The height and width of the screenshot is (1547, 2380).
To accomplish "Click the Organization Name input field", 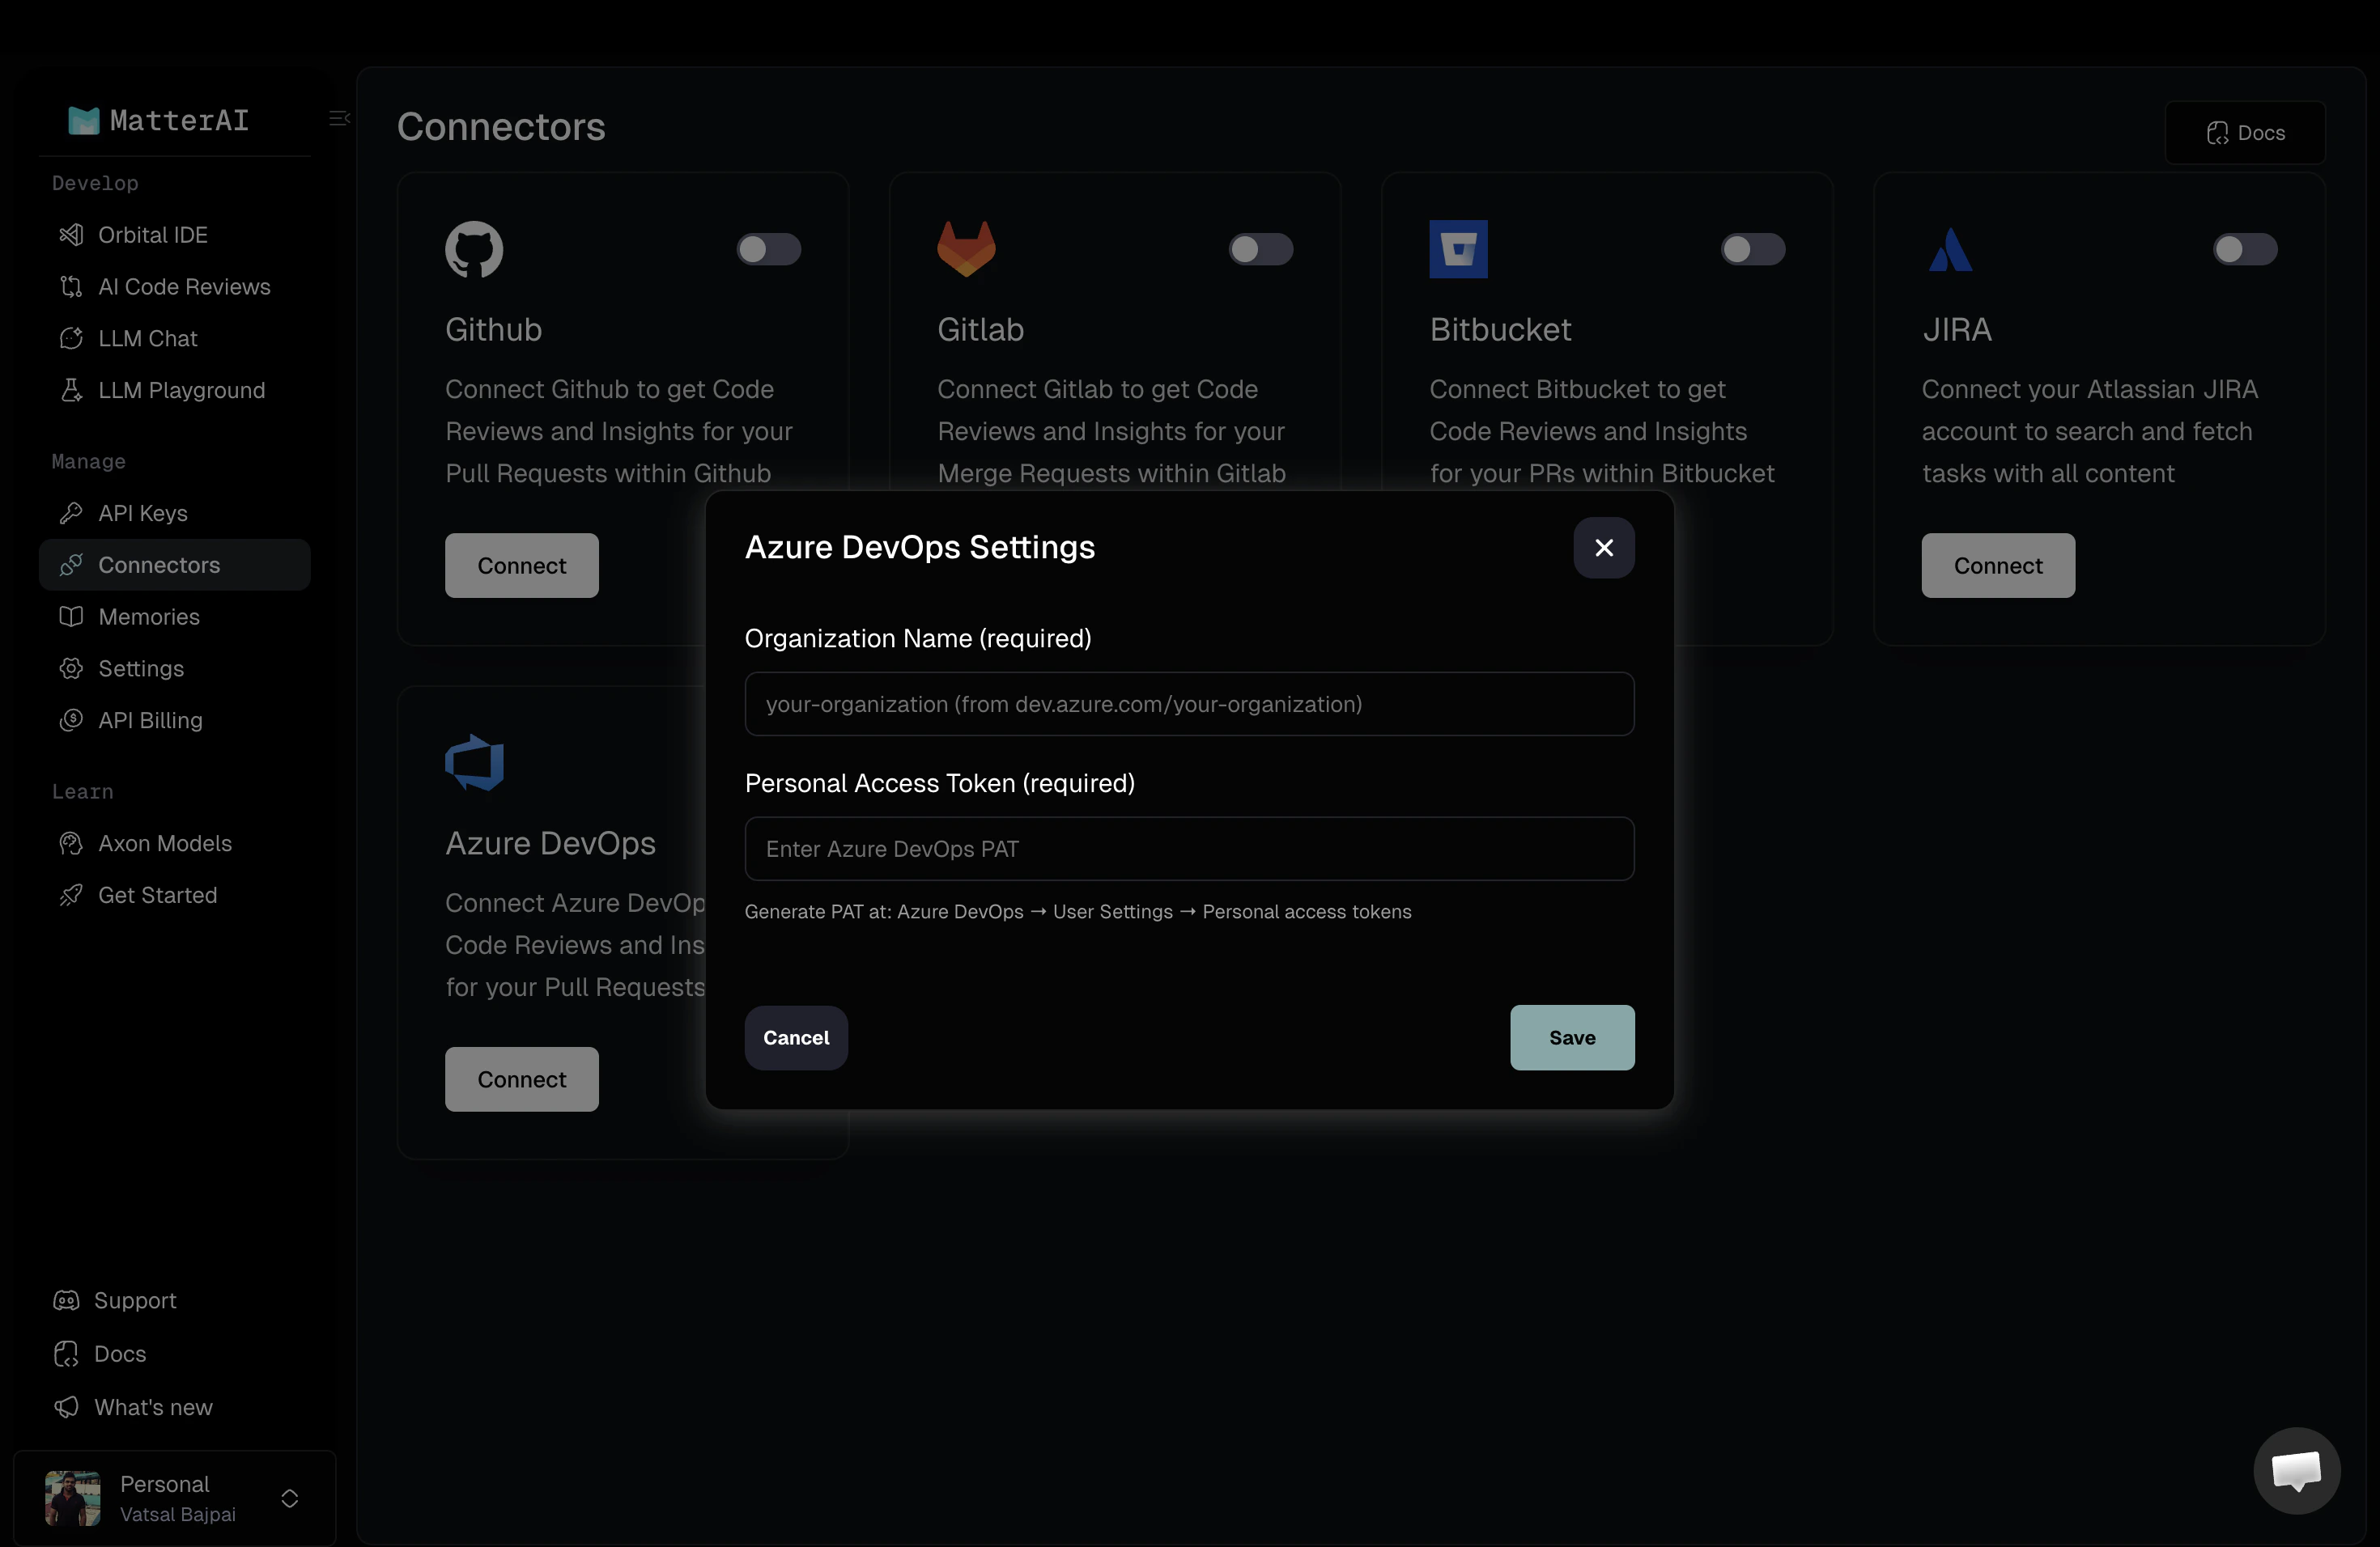I will coord(1188,704).
